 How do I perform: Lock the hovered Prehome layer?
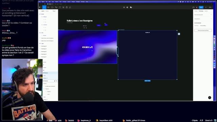click(x=55, y=81)
